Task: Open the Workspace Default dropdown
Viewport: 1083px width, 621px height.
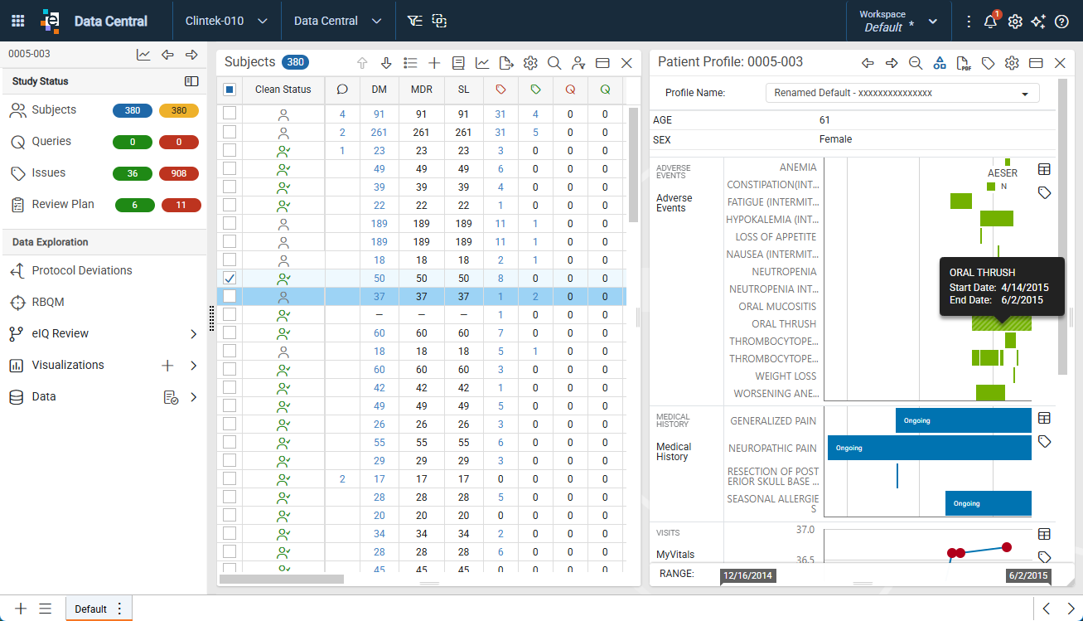Action: coord(898,21)
